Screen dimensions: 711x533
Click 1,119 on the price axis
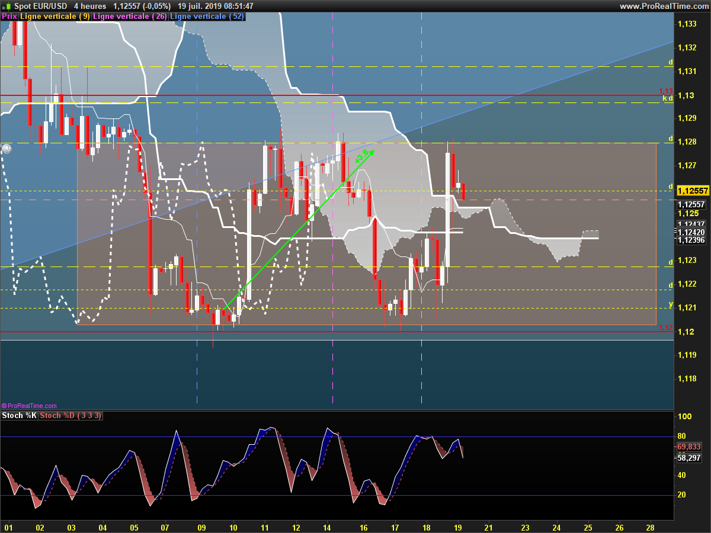[x=687, y=355]
